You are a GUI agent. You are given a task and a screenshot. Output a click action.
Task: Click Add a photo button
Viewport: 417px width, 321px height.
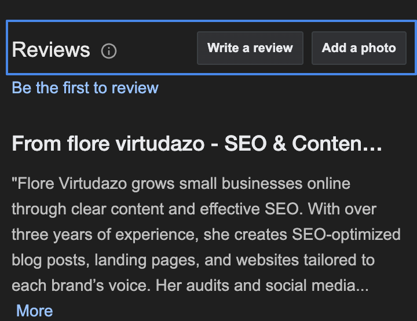tap(359, 48)
